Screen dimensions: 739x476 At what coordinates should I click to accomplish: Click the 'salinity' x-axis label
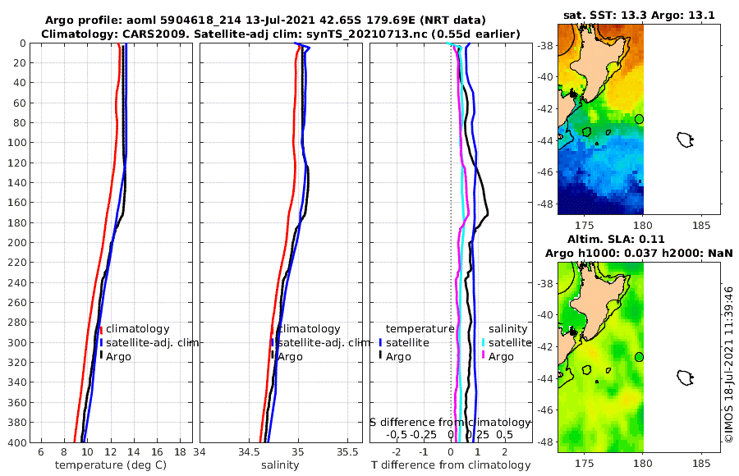[280, 465]
